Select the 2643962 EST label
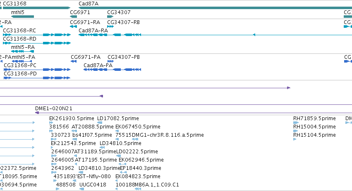 coord(62,168)
